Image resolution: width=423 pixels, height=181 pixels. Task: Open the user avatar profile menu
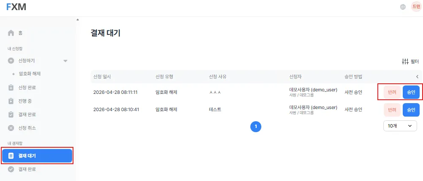(x=416, y=7)
